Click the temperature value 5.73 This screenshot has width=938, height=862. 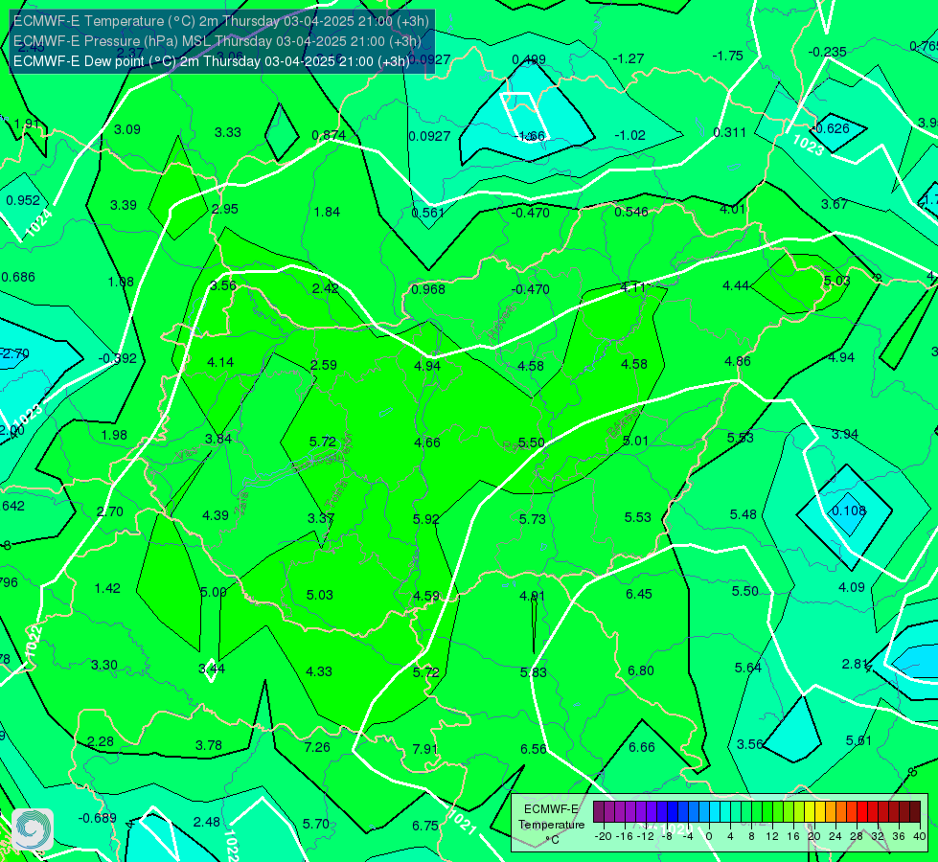533,519
